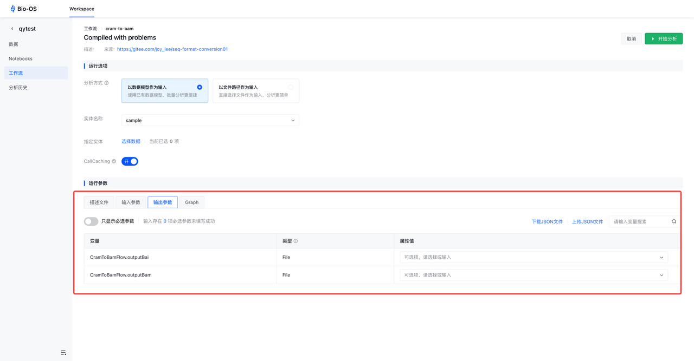Image resolution: width=694 pixels, height=361 pixels.
Task: Switch to the 输入参数 tab
Action: 131,202
